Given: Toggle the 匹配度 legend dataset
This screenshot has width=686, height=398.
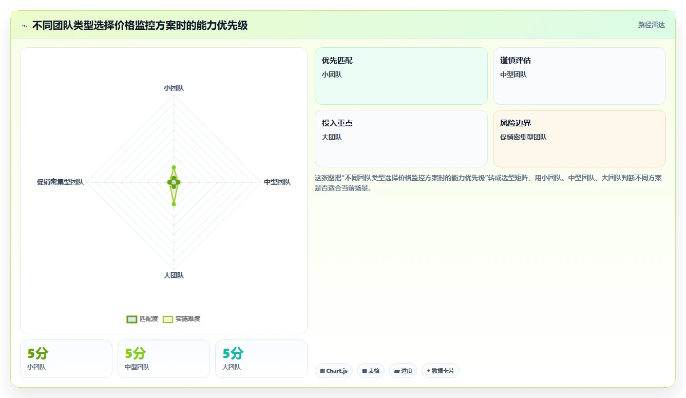Looking at the screenshot, I should (x=142, y=319).
